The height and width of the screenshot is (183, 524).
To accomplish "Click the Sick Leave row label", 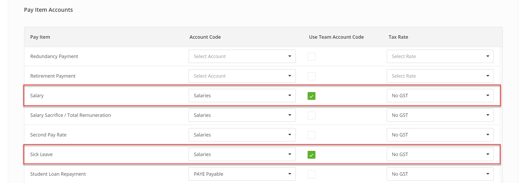I will (41, 155).
